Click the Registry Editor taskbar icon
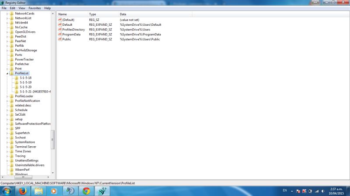350x196 pixels. [x=102, y=191]
